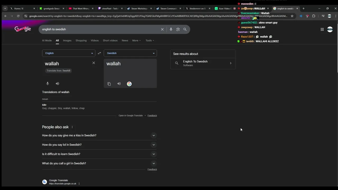Open the Chrome three-dot menu
338x190 pixels.
coord(336,16)
